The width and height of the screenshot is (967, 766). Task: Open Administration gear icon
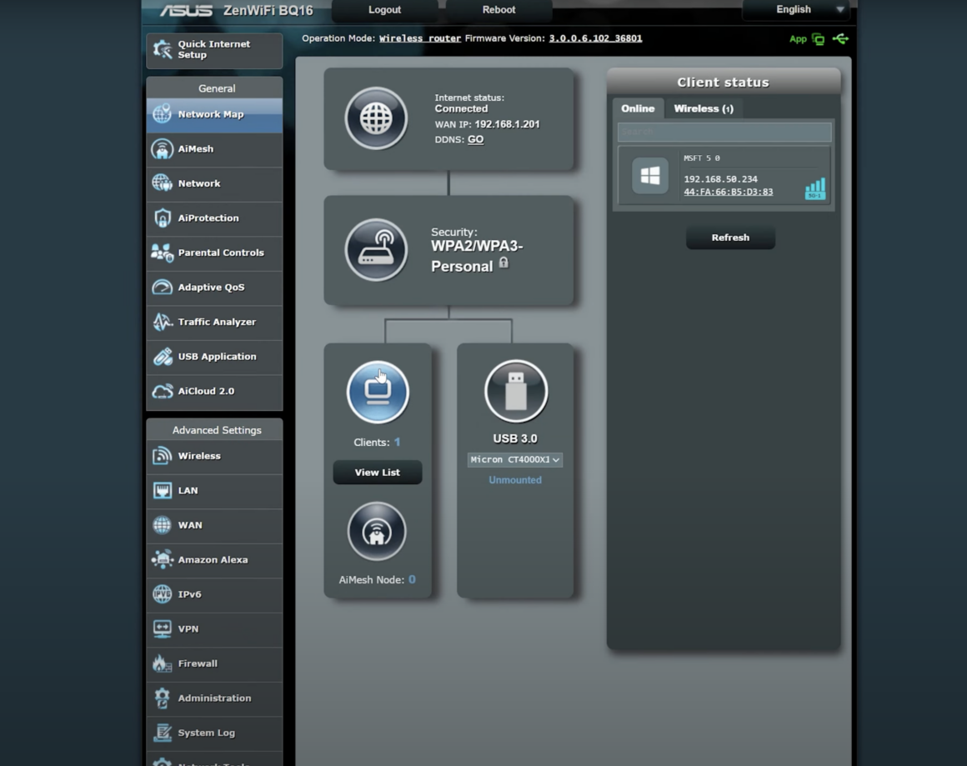(163, 698)
